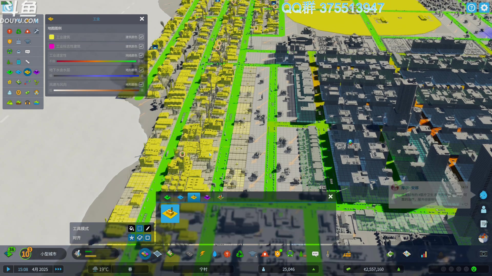Toggle 工业建筑 building color checkbox

tap(141, 37)
